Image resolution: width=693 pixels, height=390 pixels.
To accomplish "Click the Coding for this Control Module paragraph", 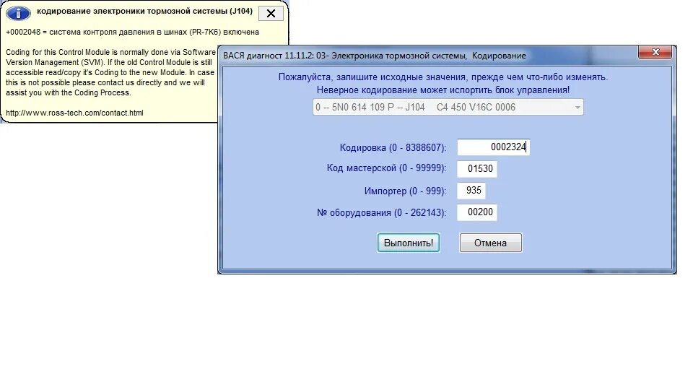I will point(110,72).
